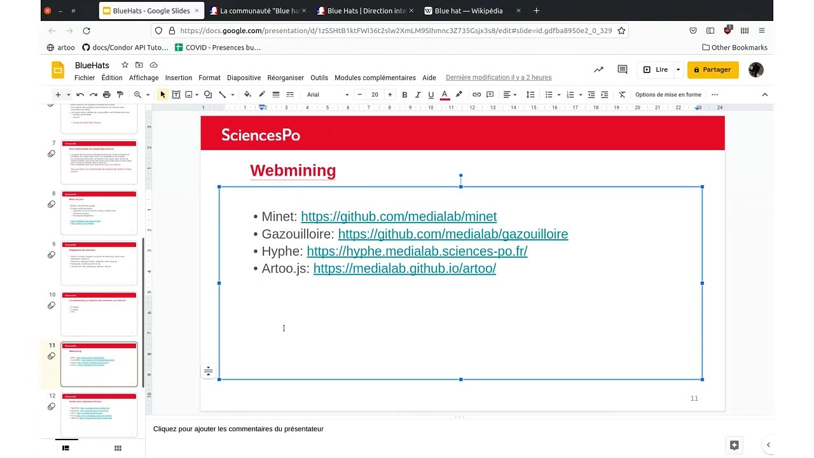Toggle numbered list
Image resolution: width=814 pixels, height=458 pixels.
pyautogui.click(x=570, y=95)
